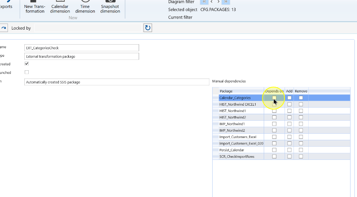
Task: Check Remove for Calendar_Categories
Action: pyautogui.click(x=301, y=98)
